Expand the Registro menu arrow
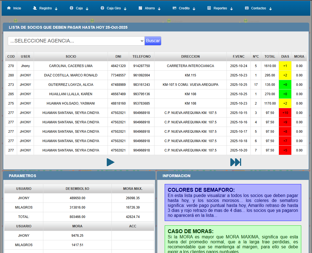Screen dimensions: 312x253 click(56, 9)
